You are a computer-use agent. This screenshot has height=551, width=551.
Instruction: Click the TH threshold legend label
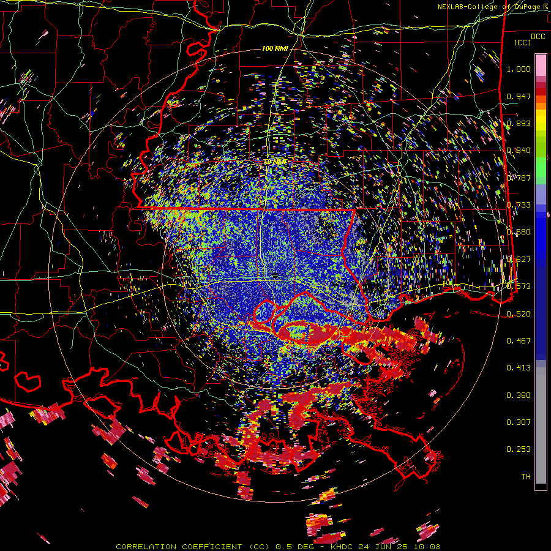[526, 477]
